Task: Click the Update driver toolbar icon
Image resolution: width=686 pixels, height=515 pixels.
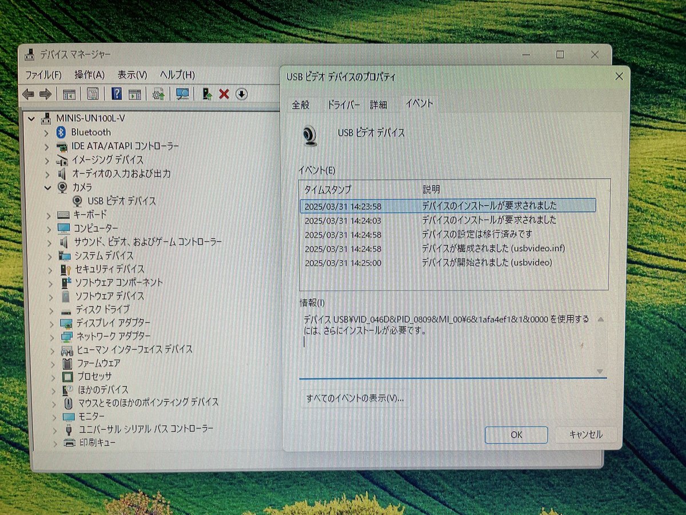Action: pos(159,94)
